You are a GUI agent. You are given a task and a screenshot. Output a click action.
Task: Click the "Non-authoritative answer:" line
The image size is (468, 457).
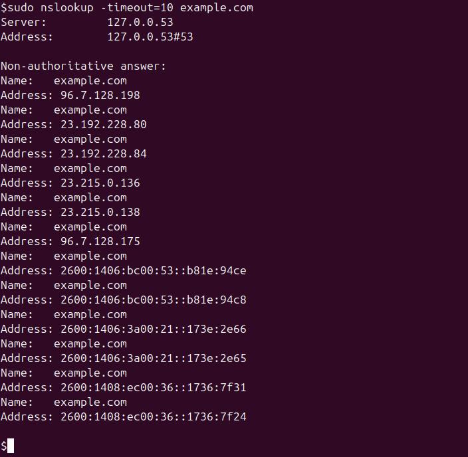[x=83, y=66]
